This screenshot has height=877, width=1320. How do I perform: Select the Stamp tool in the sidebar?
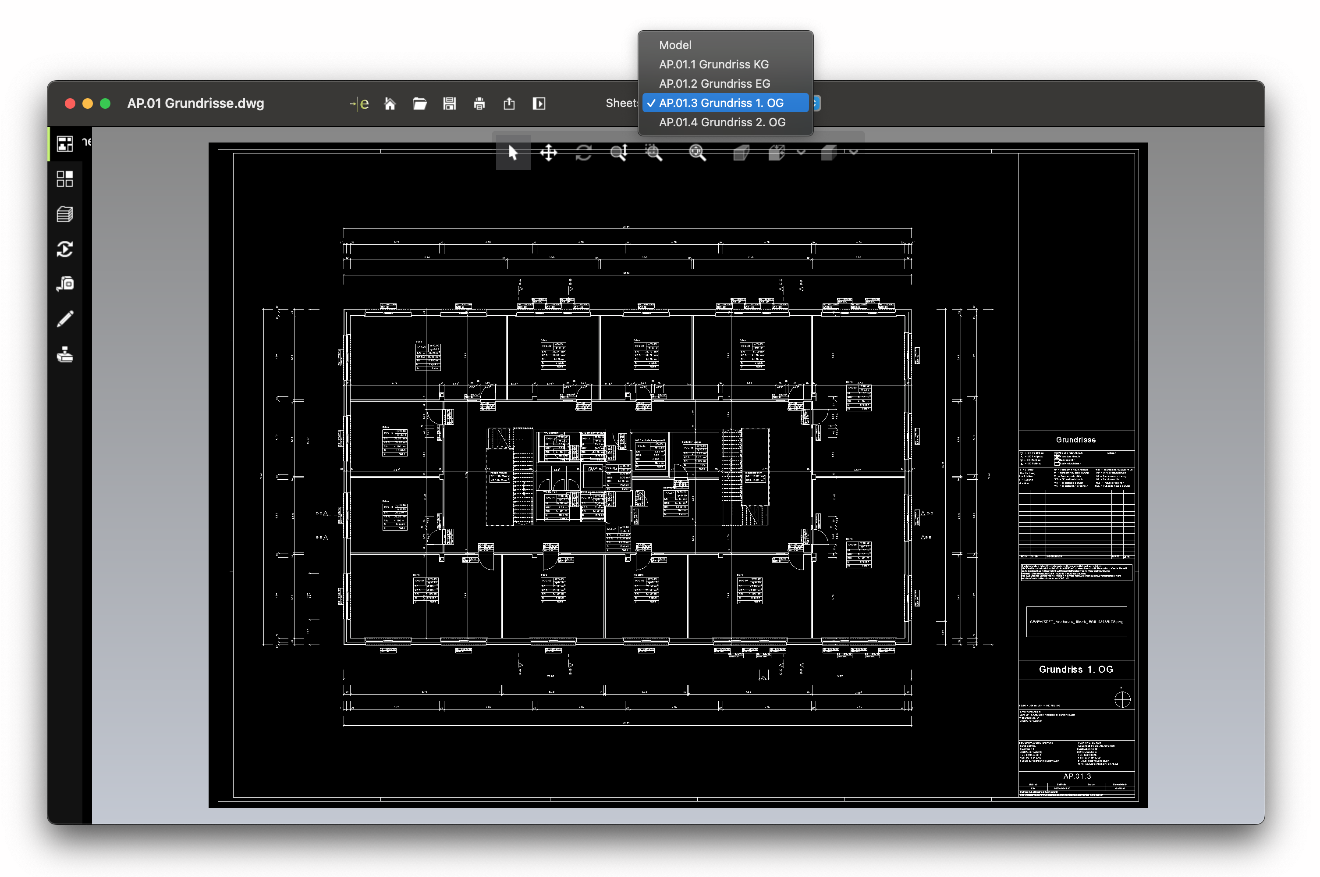tap(65, 354)
